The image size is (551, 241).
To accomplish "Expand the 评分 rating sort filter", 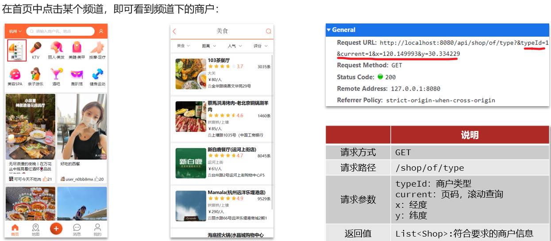I will point(260,46).
